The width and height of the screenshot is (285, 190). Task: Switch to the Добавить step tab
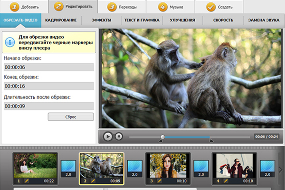click(x=24, y=8)
